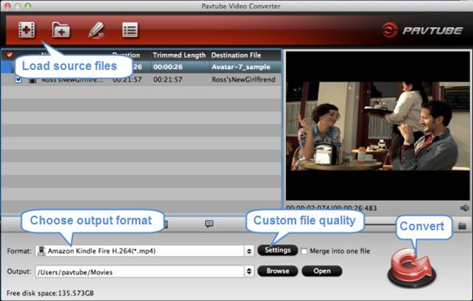Click the volume speaker icon under preview
473x301 pixels.
pyautogui.click(x=465, y=208)
